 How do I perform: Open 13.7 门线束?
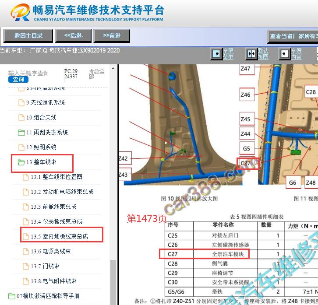tap(45, 266)
